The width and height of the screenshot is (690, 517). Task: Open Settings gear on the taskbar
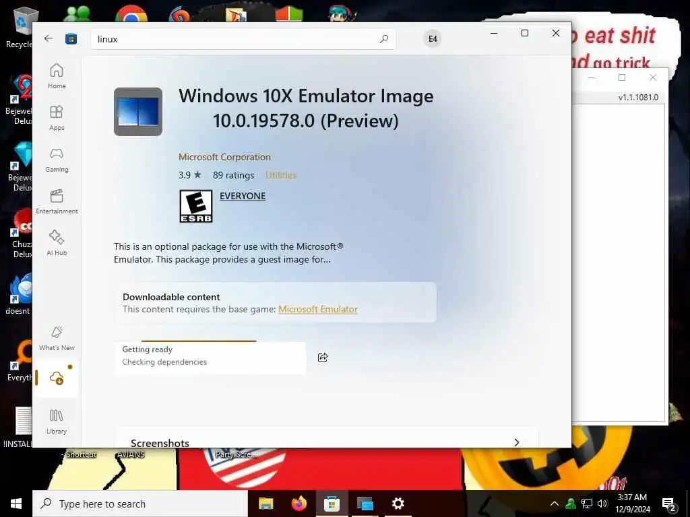[398, 504]
